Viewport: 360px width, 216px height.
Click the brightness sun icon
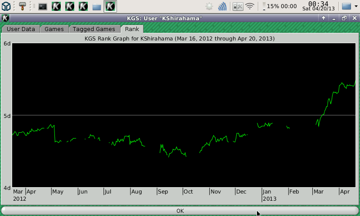(209, 6)
